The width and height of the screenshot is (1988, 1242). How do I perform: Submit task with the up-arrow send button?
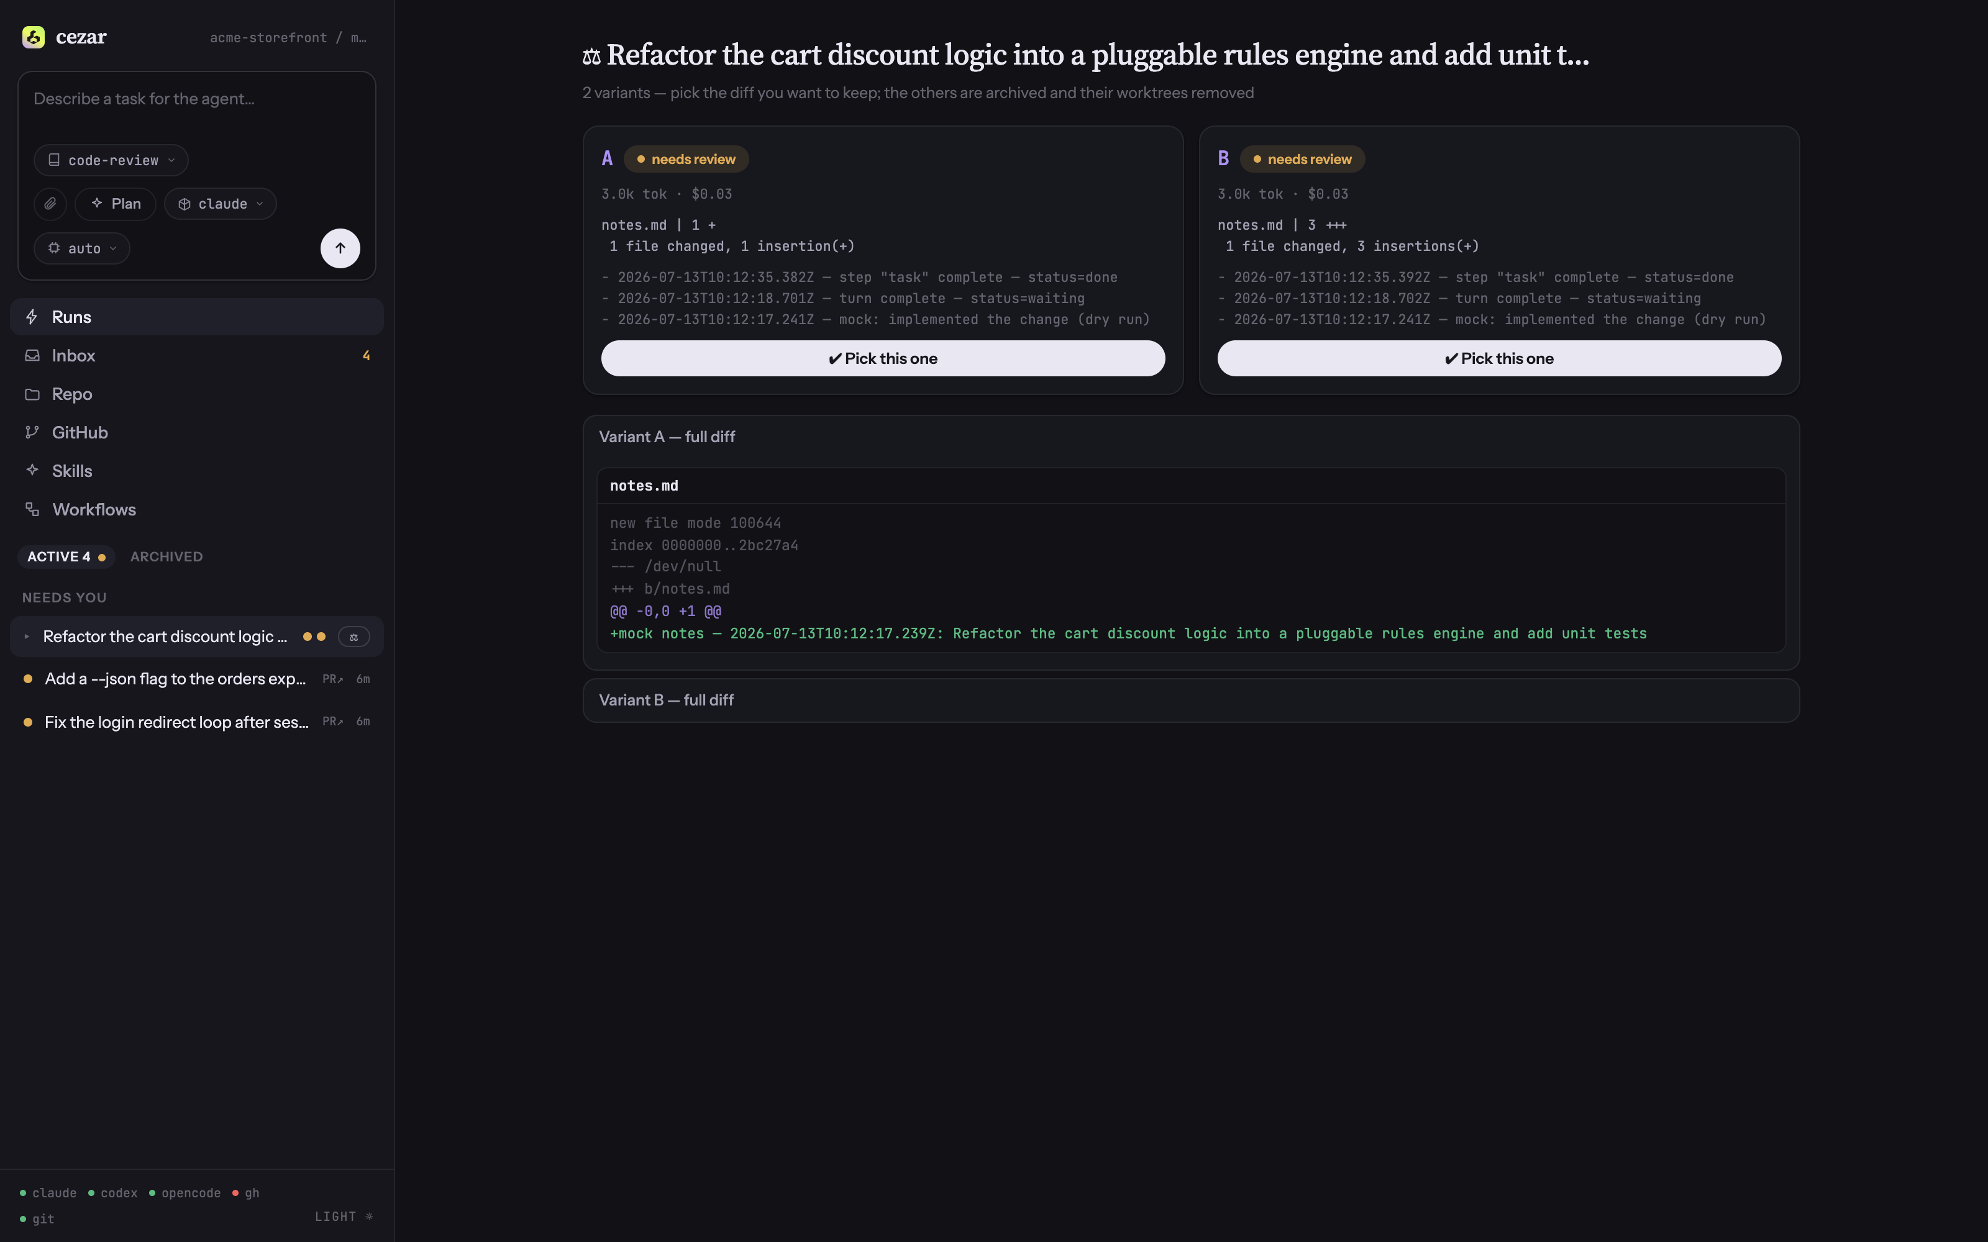pos(340,248)
